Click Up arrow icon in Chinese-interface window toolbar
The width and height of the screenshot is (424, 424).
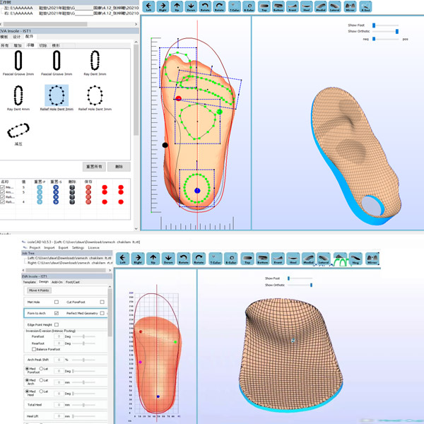[x=177, y=6]
